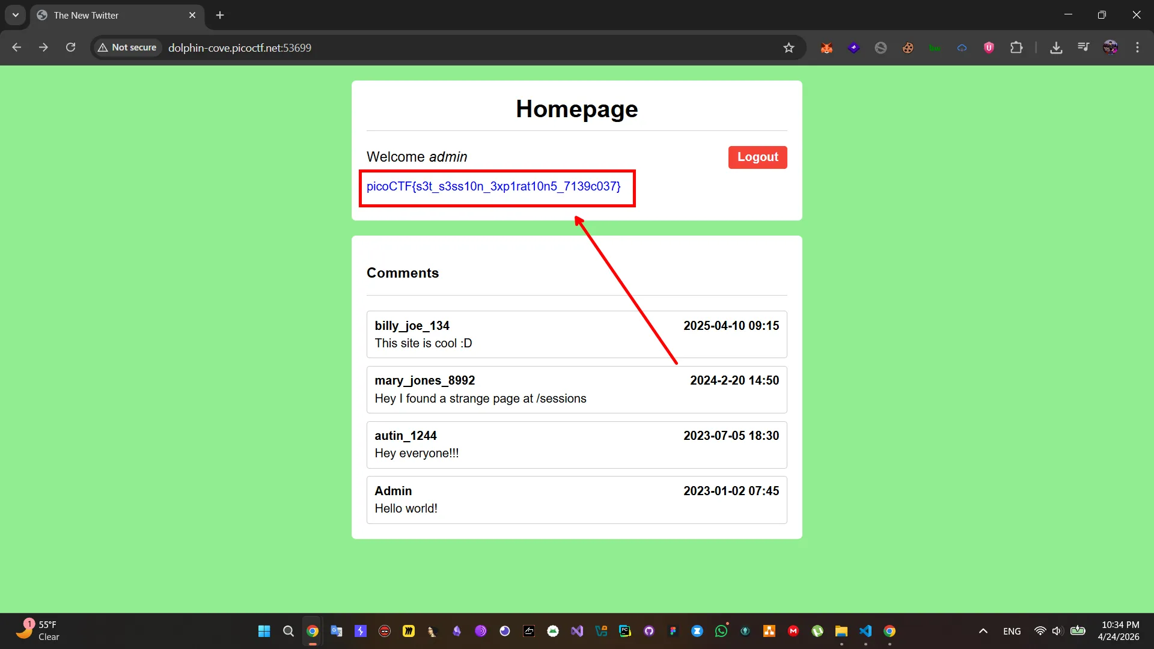Click the Logout button
1154x649 pixels.
point(757,157)
